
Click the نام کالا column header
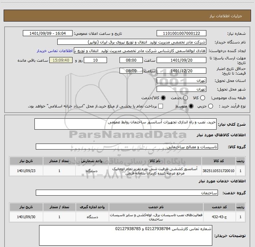(x=155, y=161)
